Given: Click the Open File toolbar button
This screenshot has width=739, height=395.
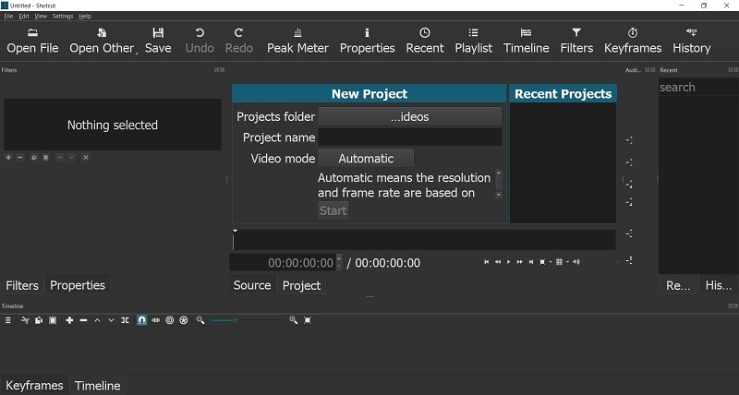Looking at the screenshot, I should tap(32, 41).
